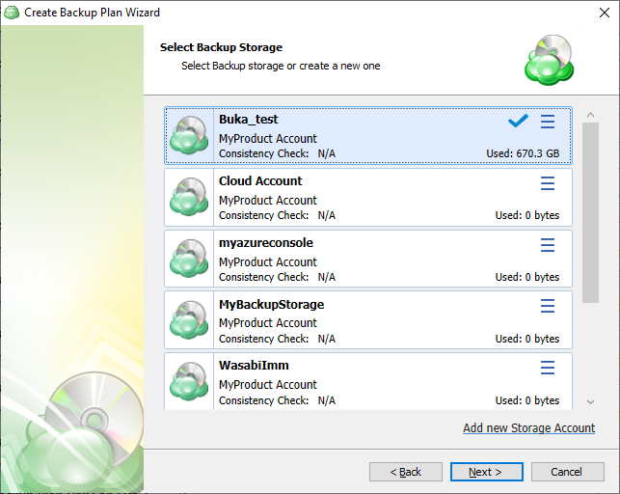Click the Buka_test storage cloud icon
This screenshot has width=620, height=494.
189,136
